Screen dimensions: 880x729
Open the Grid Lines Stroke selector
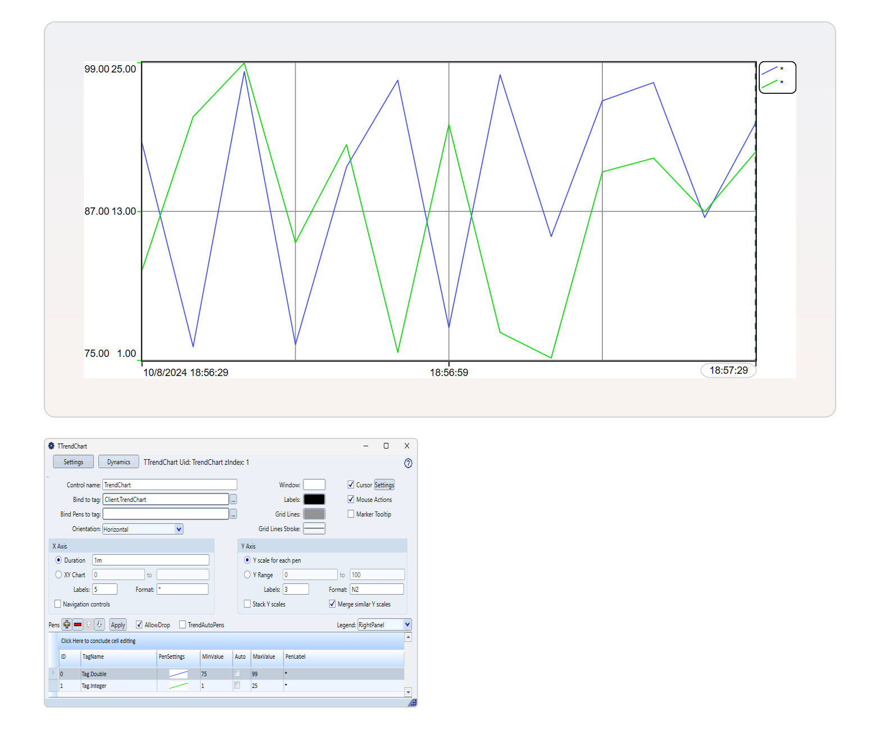314,528
